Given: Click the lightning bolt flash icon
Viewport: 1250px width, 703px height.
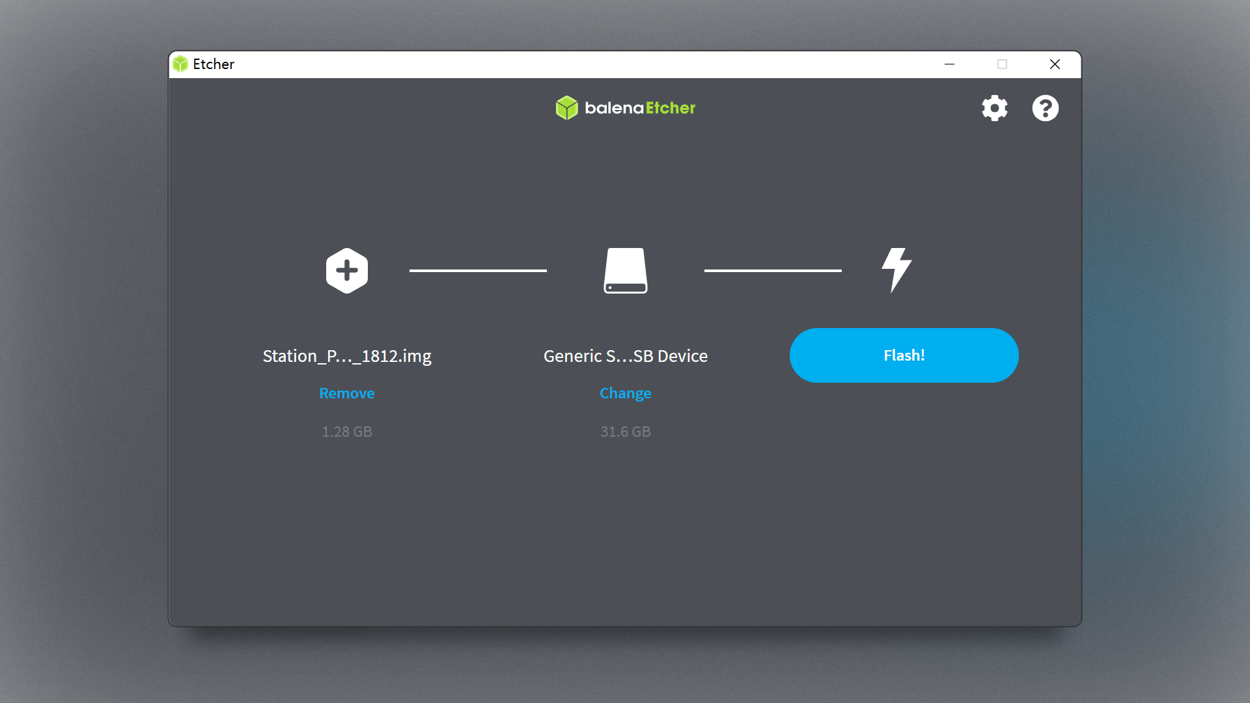Looking at the screenshot, I should pos(896,270).
